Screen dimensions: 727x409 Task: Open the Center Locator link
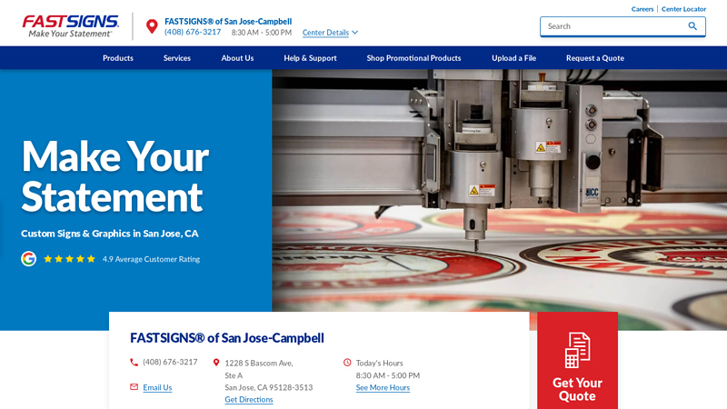pos(683,9)
